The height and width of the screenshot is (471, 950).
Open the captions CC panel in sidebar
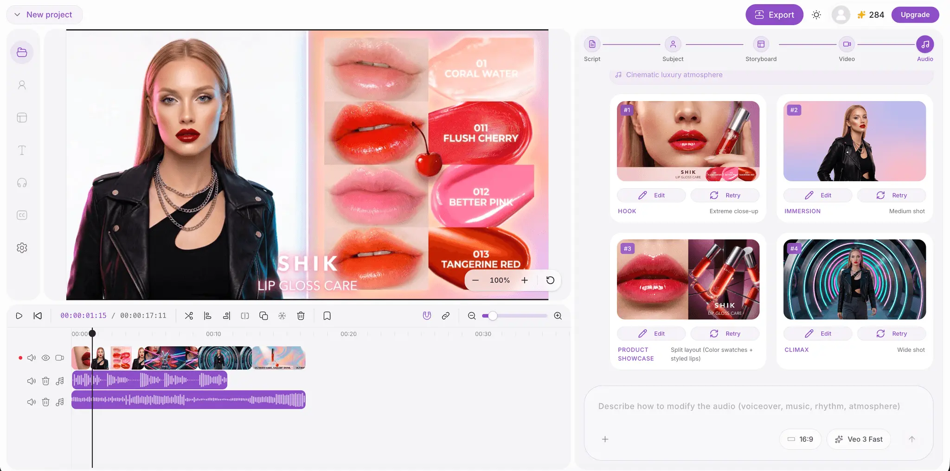pyautogui.click(x=22, y=215)
